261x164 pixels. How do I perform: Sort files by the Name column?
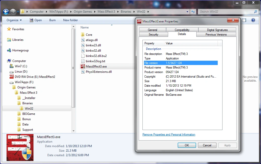(x=85, y=27)
